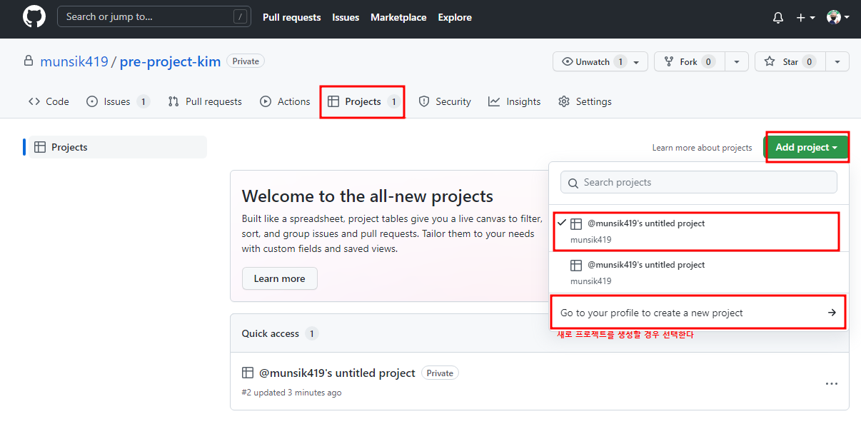The image size is (861, 444).
Task: Click the Welcome to the all-new projects heading
Action: pyautogui.click(x=368, y=196)
